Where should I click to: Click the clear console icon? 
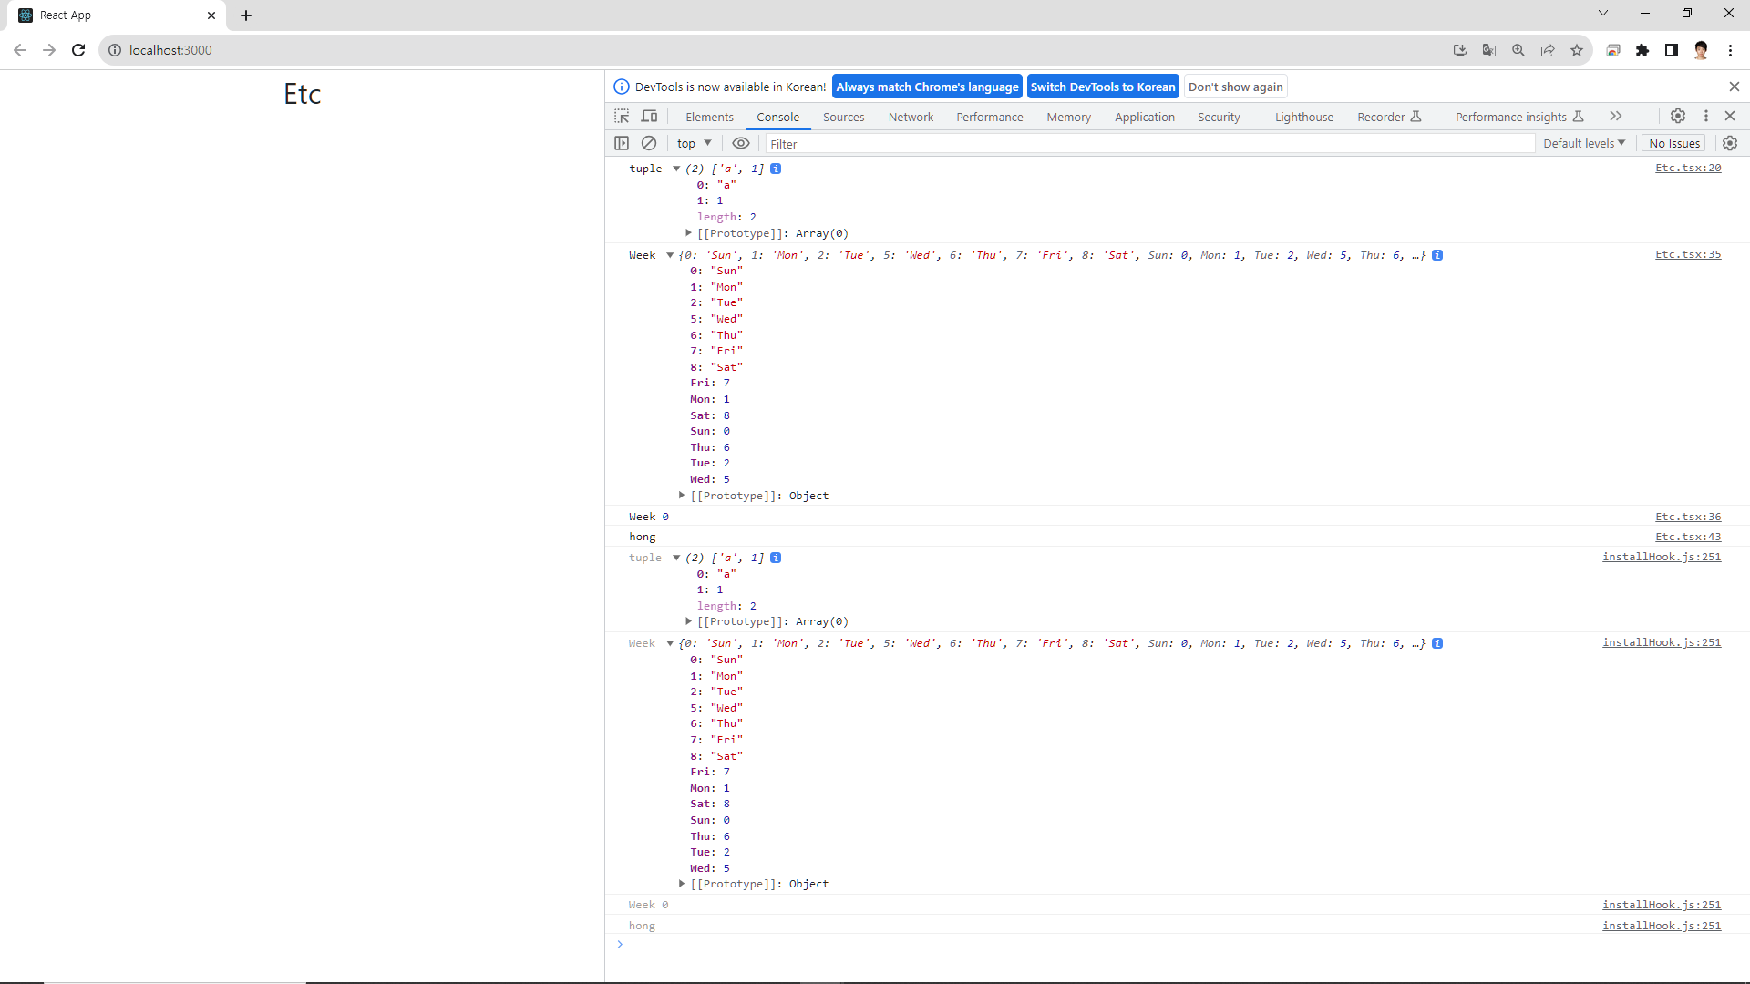[649, 143]
